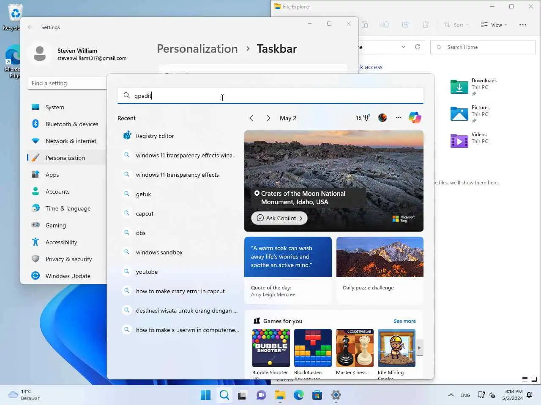Click the Delete icon in File Explorer toolbar
Image resolution: width=541 pixels, height=405 pixels.
pos(426,24)
